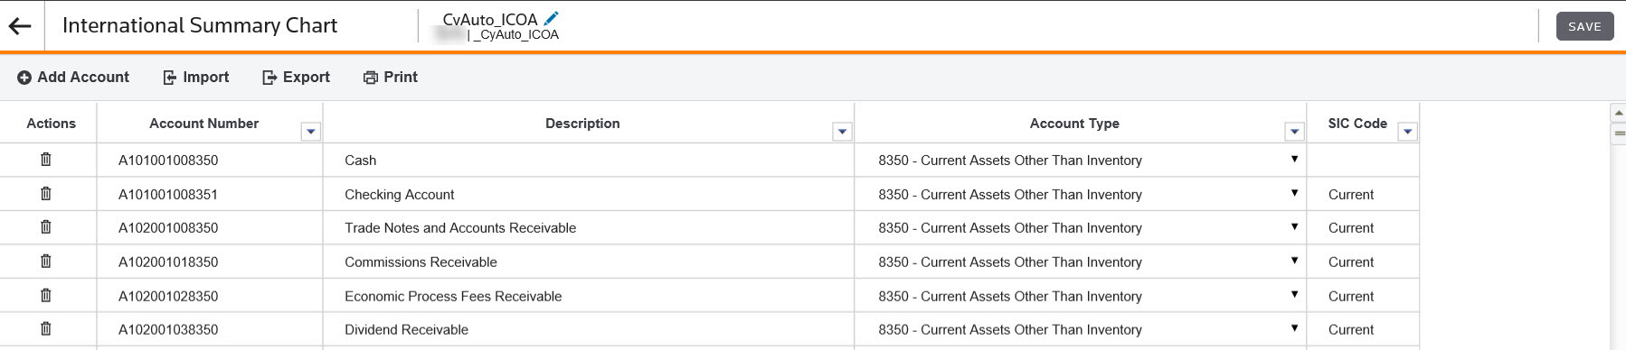Click the Cash description cell
Viewport: 1626px width, 350px height.
[x=588, y=160]
